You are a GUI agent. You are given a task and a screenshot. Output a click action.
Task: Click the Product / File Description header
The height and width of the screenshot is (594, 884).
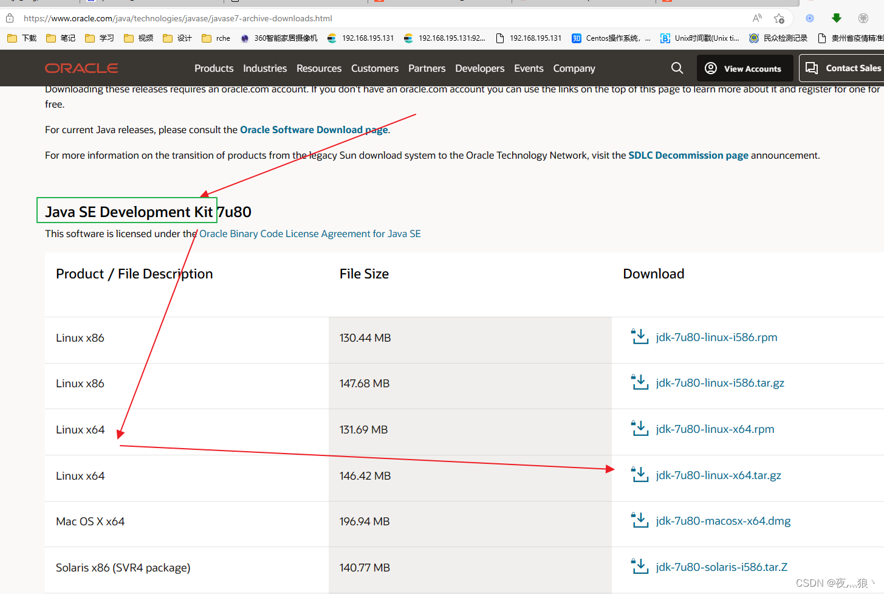(134, 274)
